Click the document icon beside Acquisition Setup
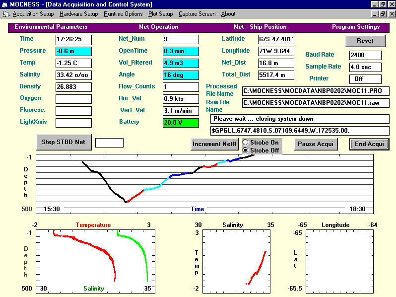 6,14
